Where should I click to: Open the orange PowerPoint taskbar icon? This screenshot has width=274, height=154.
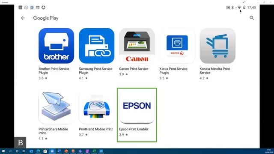pos(66,151)
